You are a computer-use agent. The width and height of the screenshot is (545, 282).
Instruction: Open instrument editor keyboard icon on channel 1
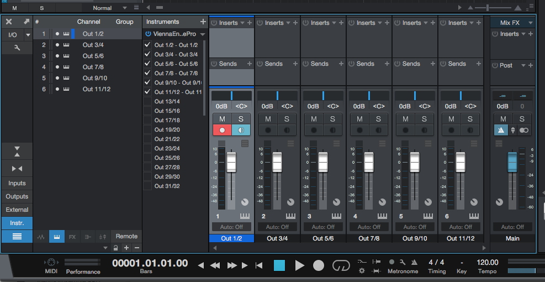(x=245, y=216)
